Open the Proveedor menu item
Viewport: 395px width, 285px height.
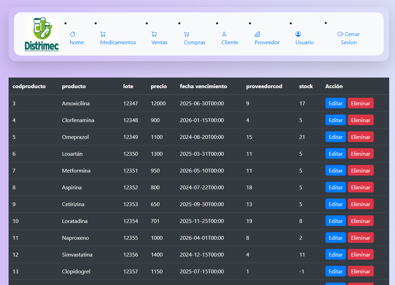point(267,43)
